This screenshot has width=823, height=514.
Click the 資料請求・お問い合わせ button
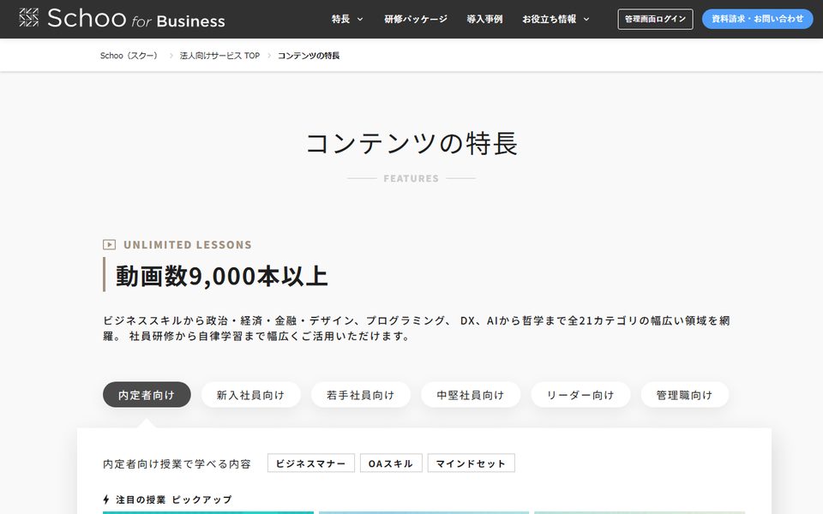click(757, 19)
